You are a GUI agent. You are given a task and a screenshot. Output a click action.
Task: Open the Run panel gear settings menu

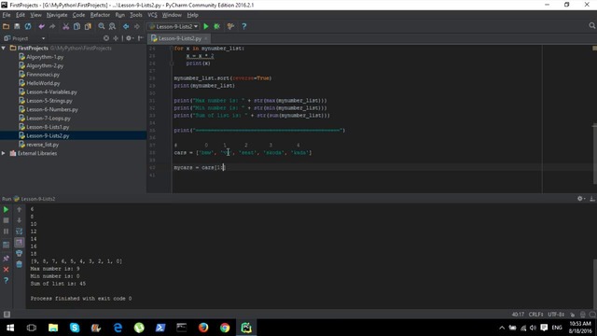point(580,199)
